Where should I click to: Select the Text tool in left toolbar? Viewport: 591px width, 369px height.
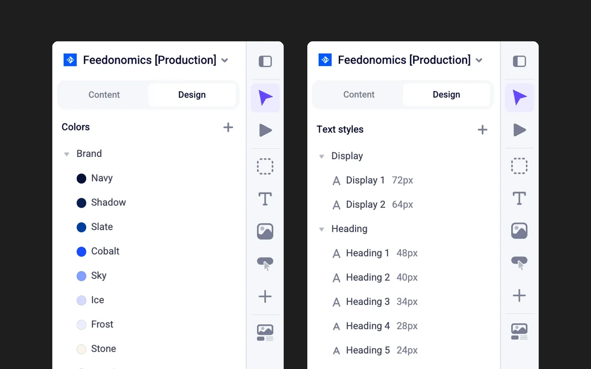[x=265, y=199]
